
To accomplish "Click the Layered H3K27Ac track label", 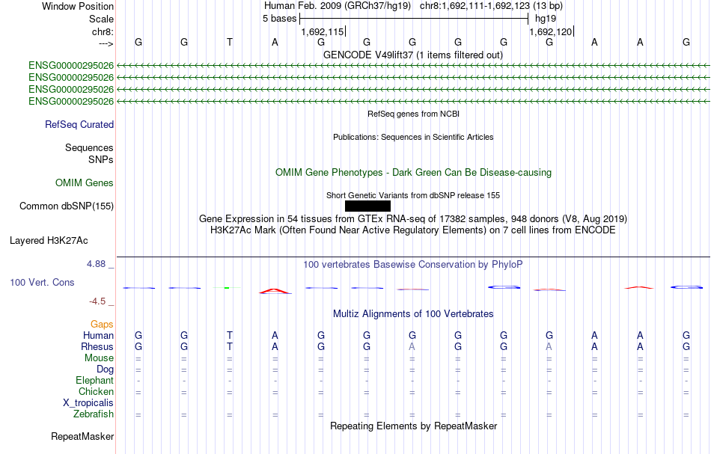I will click(x=49, y=241).
